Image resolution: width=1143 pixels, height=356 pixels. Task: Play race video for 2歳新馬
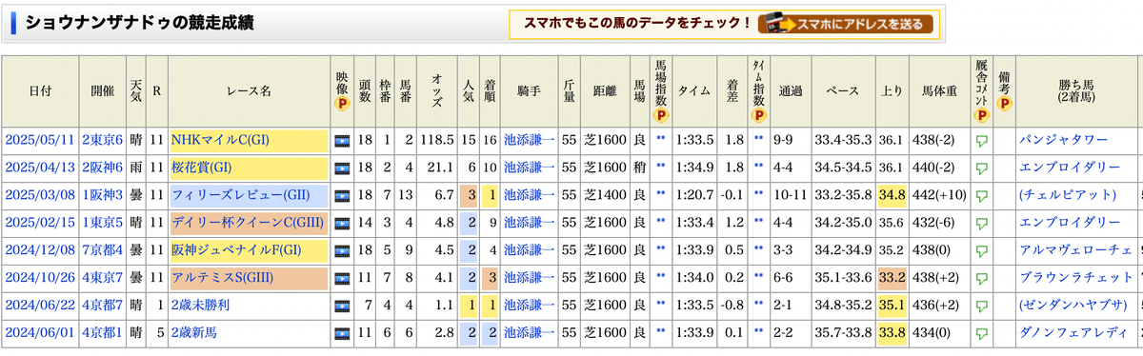[x=343, y=333]
